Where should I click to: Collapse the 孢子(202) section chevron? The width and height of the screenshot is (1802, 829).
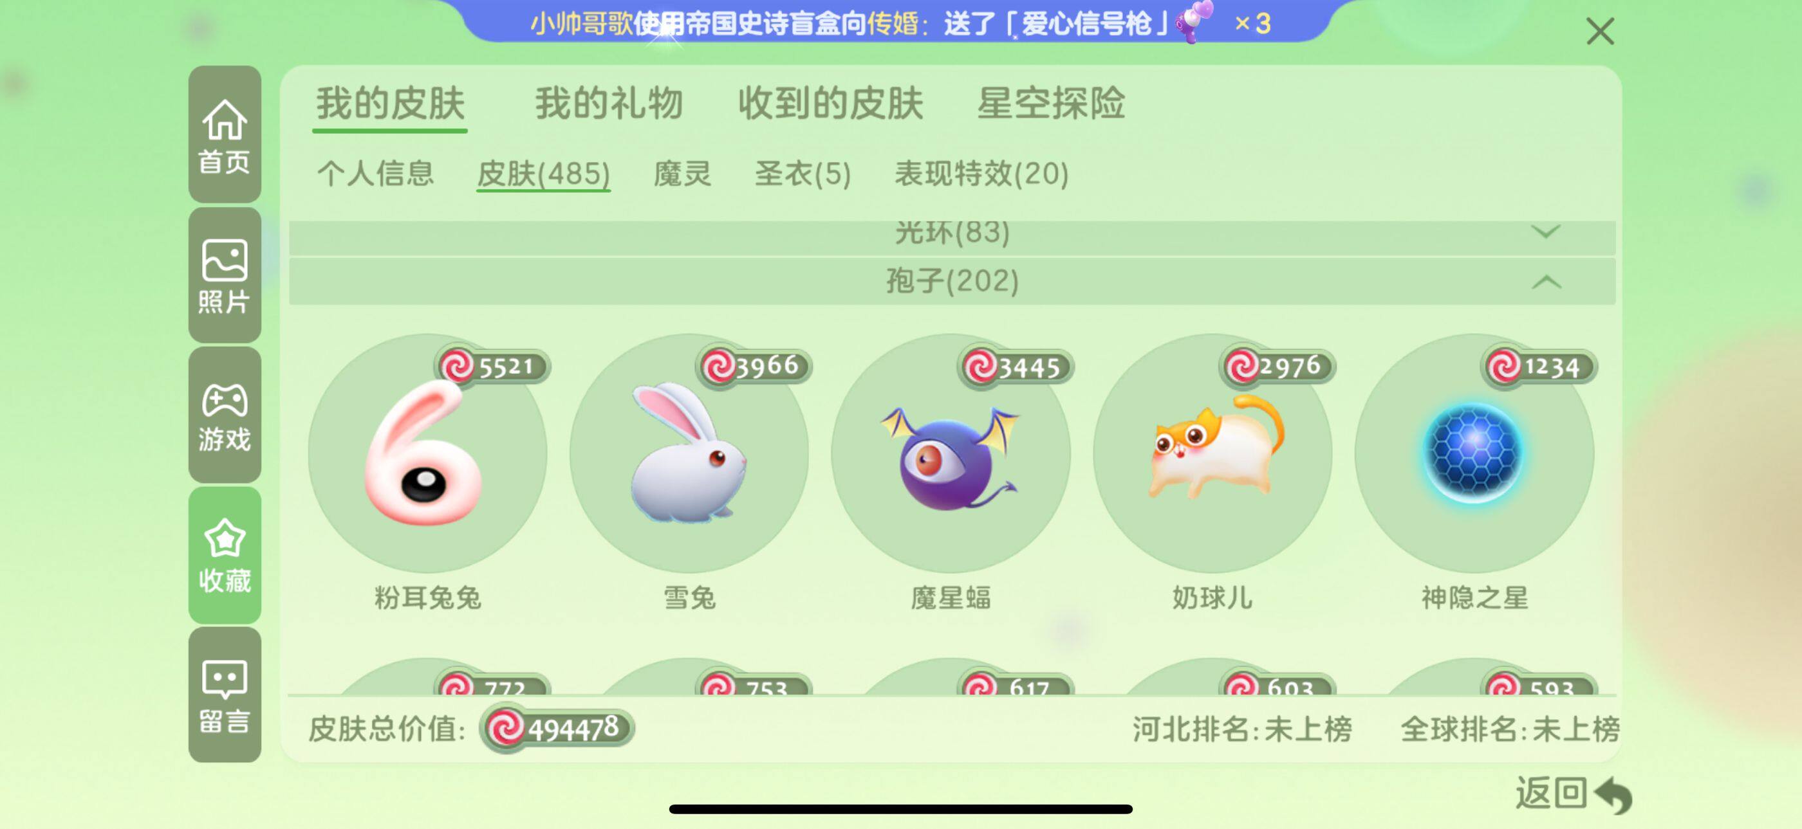(x=1546, y=282)
